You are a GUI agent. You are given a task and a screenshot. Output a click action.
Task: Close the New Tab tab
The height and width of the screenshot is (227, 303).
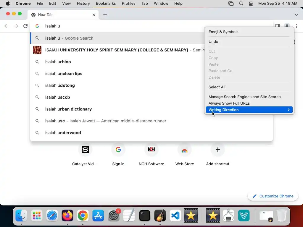tap(94, 15)
